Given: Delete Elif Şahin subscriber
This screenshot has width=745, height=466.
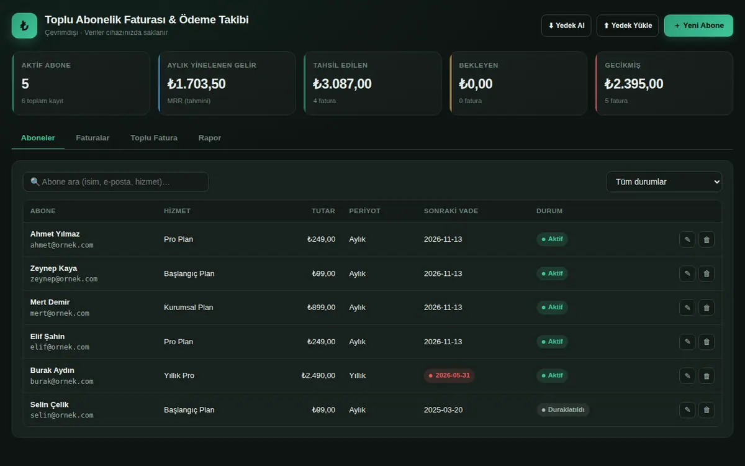Looking at the screenshot, I should [707, 342].
